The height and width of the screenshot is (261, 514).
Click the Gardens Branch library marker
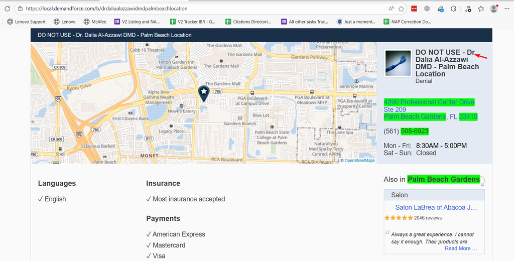pos(240,118)
